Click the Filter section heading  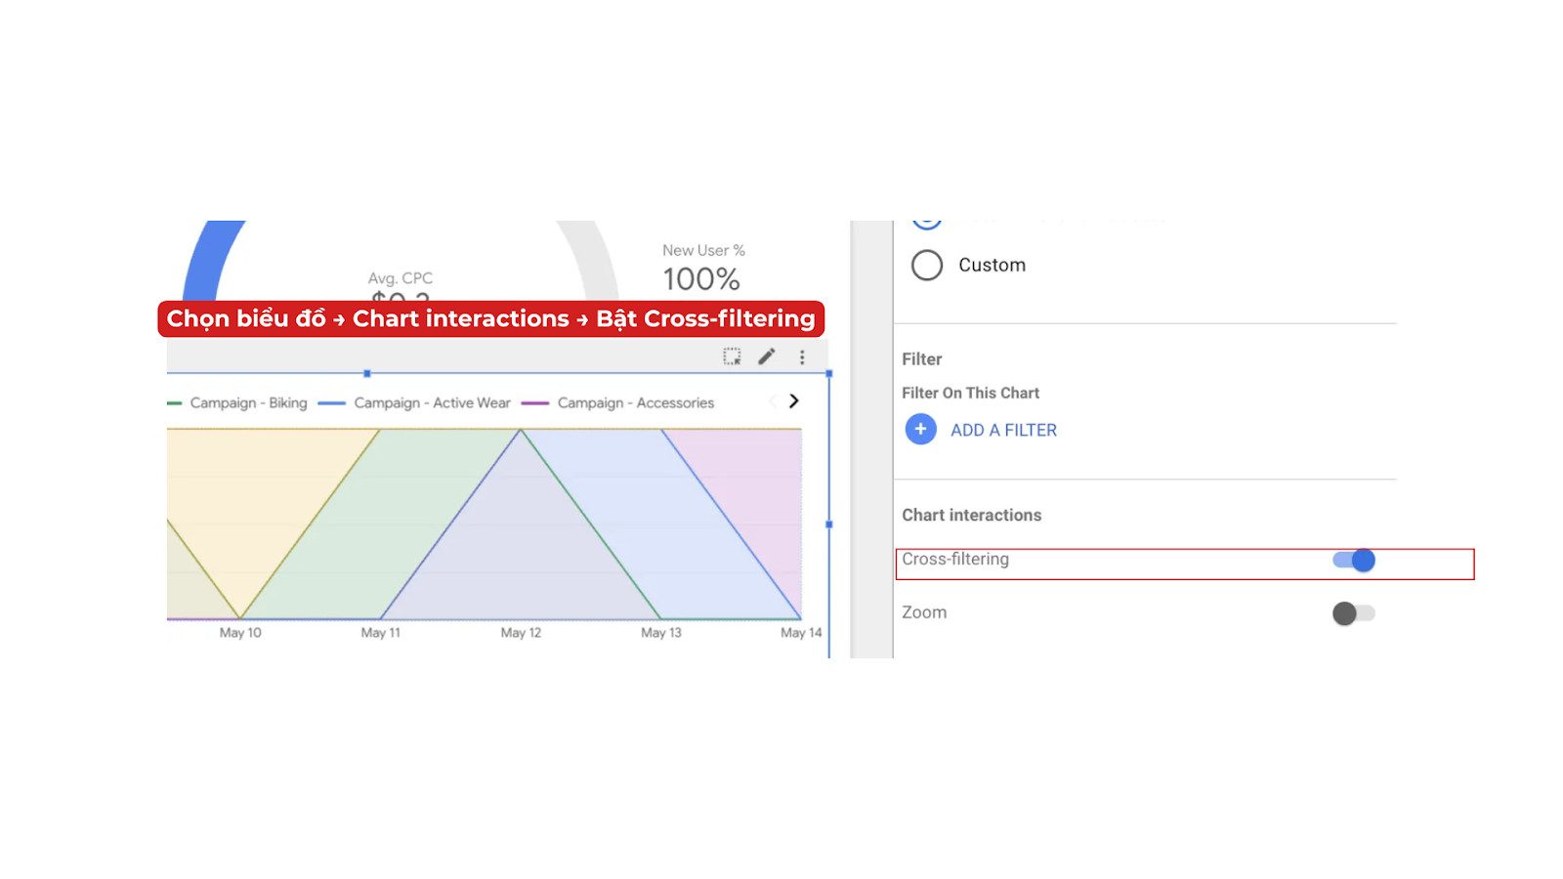point(921,358)
